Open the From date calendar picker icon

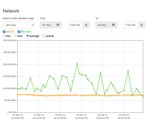pos(58,25)
